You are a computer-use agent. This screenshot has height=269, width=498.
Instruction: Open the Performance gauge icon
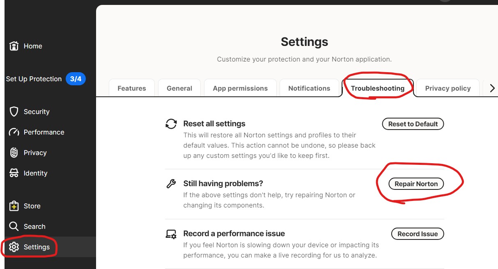tap(14, 132)
